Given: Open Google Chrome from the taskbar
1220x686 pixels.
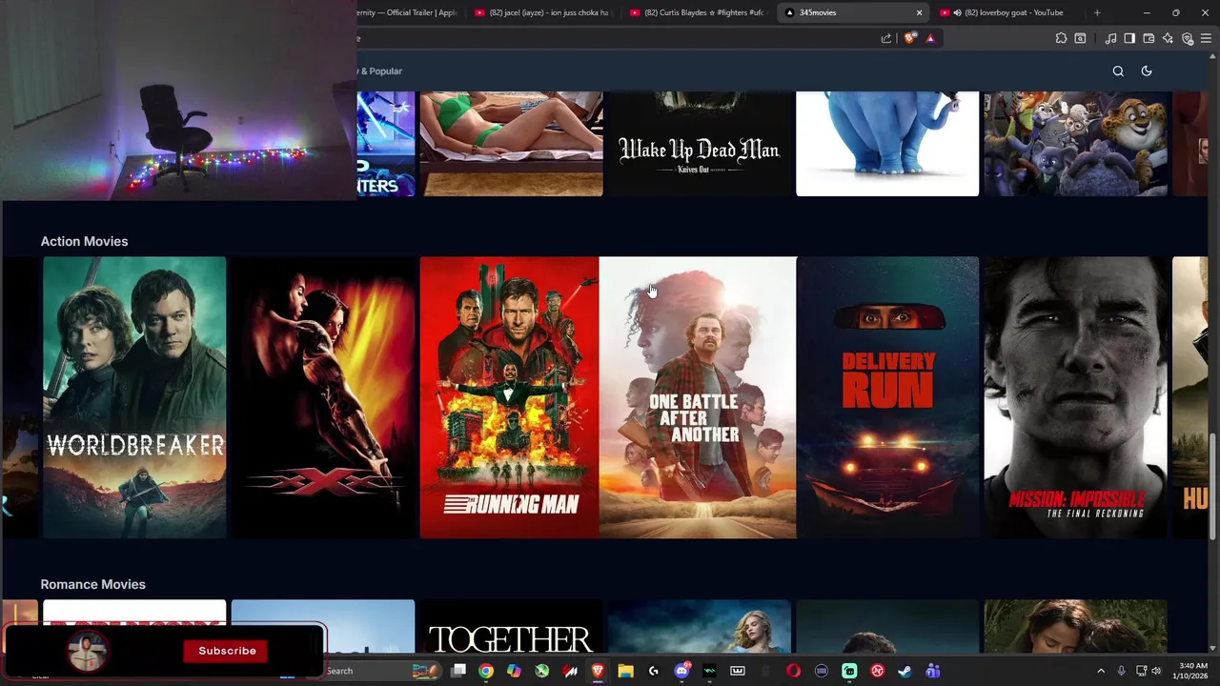Looking at the screenshot, I should 486,671.
